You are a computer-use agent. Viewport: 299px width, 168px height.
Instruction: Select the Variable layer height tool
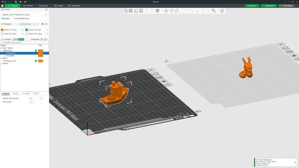[157, 11]
